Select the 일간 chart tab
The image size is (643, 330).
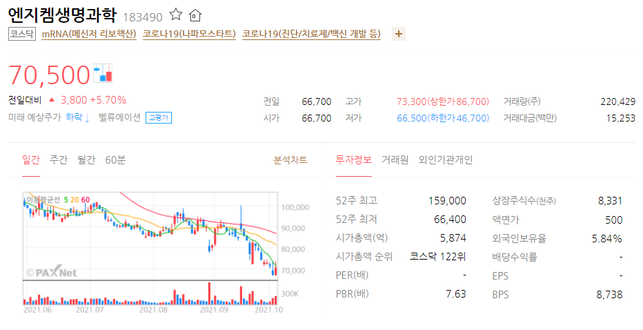[31, 159]
